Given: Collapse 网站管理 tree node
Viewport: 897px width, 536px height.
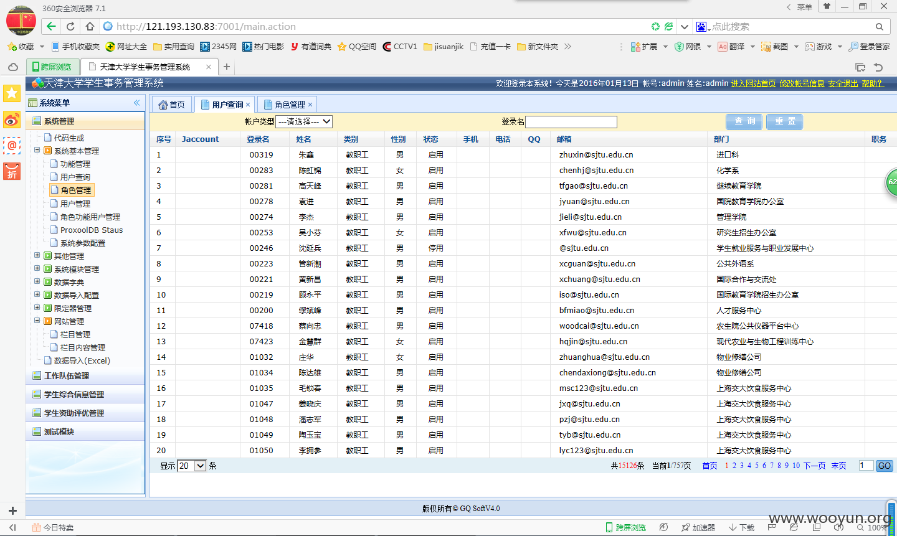Looking at the screenshot, I should 37,321.
